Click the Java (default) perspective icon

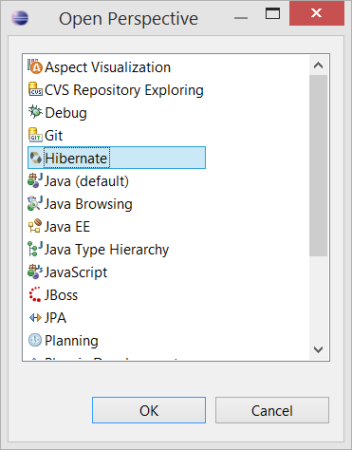click(35, 180)
